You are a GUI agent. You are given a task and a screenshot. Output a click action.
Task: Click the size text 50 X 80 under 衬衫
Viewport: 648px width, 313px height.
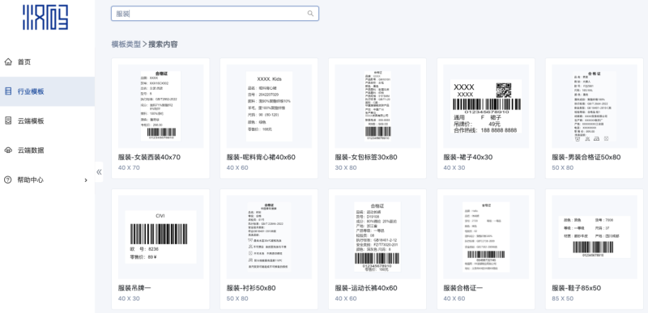[x=237, y=298]
